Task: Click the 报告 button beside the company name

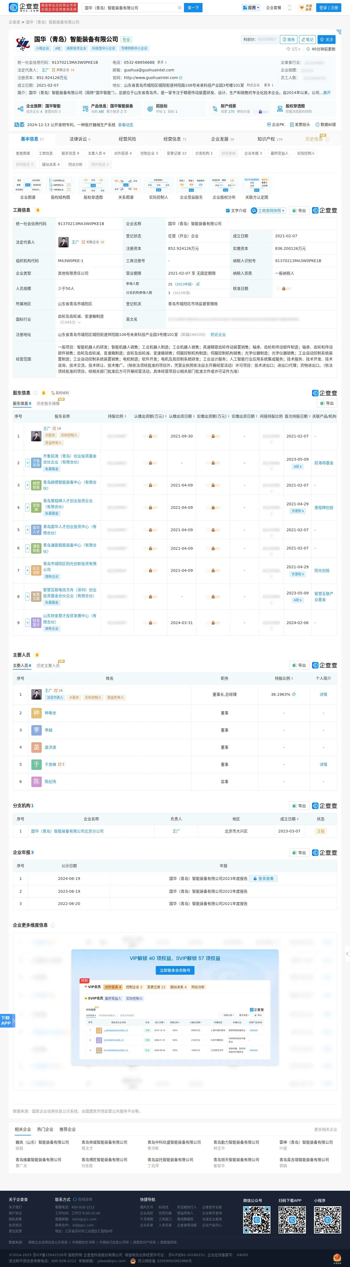Action: pyautogui.click(x=288, y=39)
